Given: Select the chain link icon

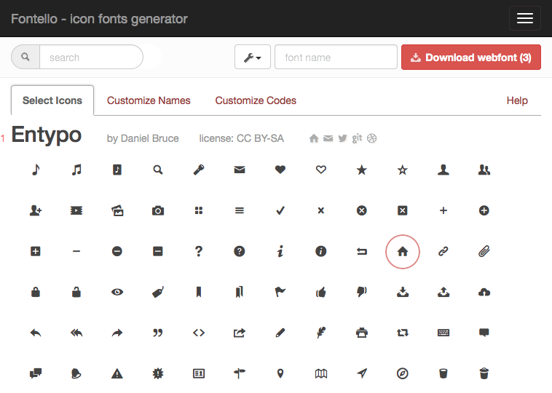Looking at the screenshot, I should 443,251.
